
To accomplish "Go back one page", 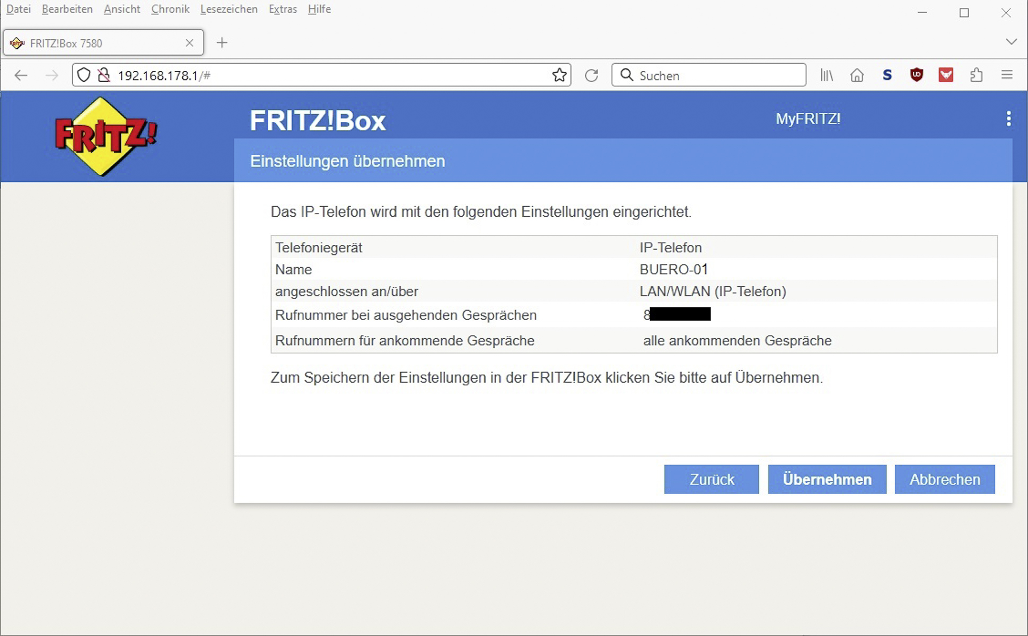I will point(21,75).
